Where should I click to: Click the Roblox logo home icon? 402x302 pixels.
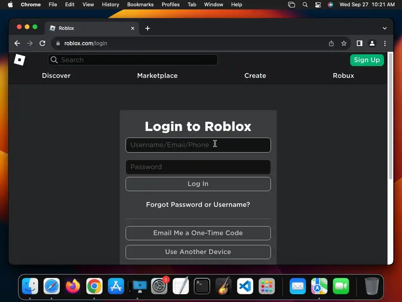(x=20, y=60)
